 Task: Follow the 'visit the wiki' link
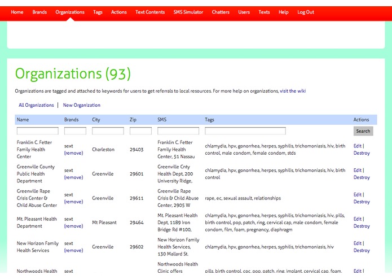[x=293, y=91]
